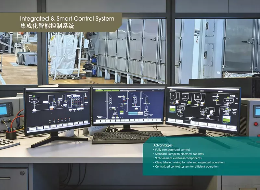260x190 pixels.
Task: Select first silo on right monitor
Action: 174,96
